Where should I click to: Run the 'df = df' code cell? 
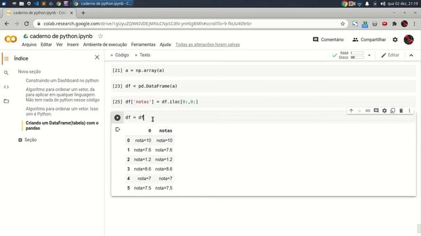click(117, 117)
